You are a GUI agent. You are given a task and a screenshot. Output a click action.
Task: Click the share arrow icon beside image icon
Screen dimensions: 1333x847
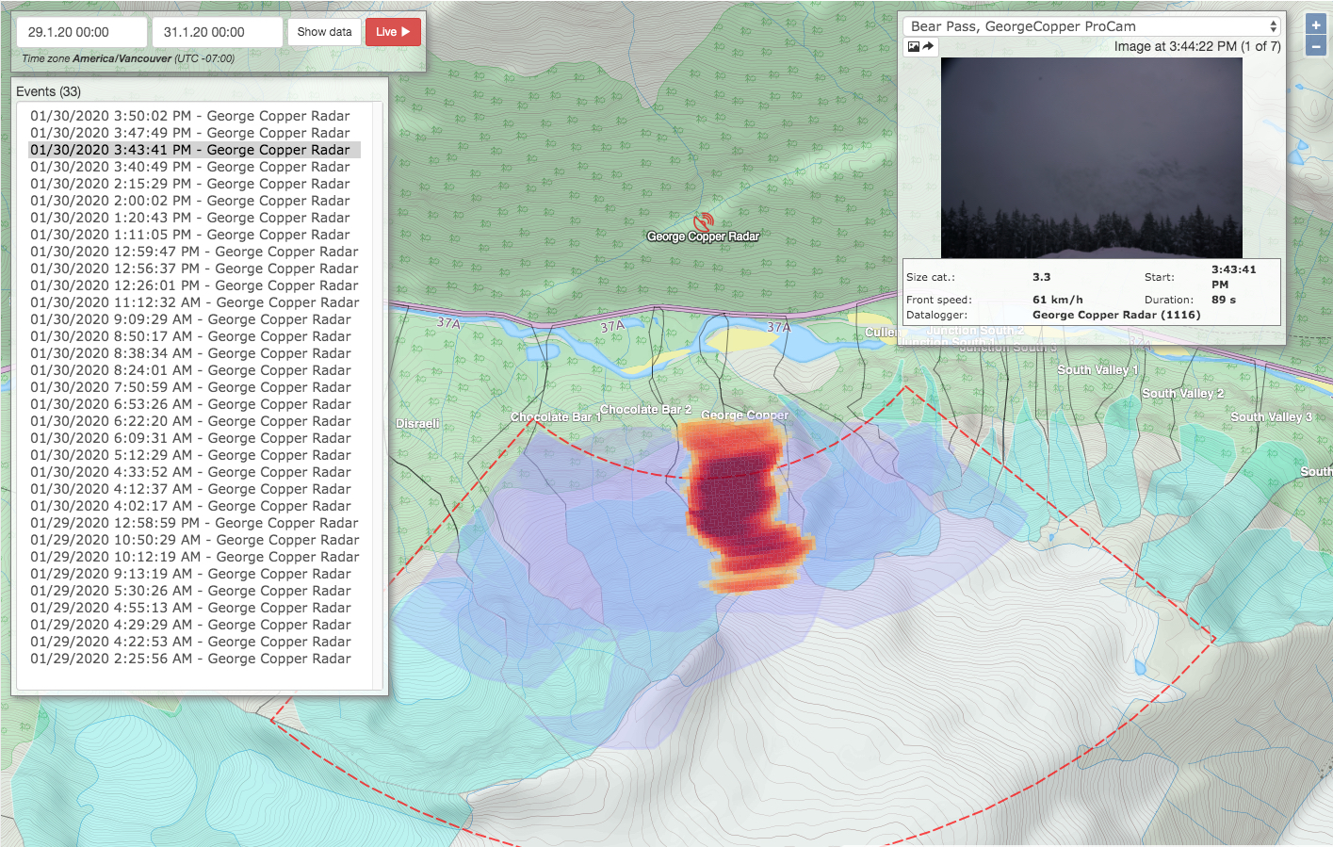tap(928, 46)
